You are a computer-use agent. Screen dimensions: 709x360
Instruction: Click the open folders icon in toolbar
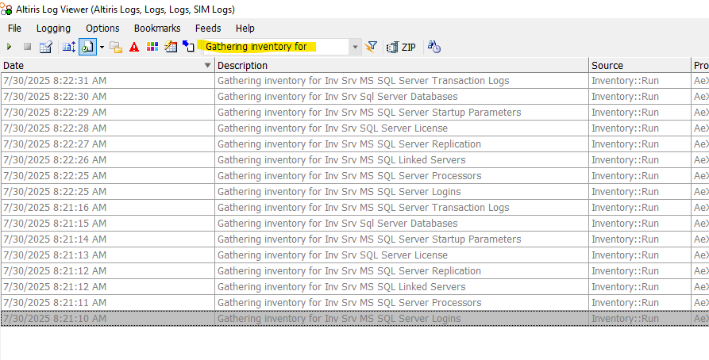(116, 47)
